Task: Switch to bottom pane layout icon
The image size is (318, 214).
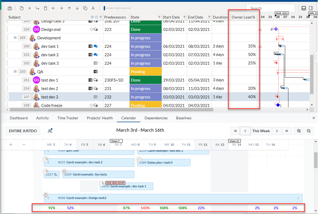Action: (304, 8)
